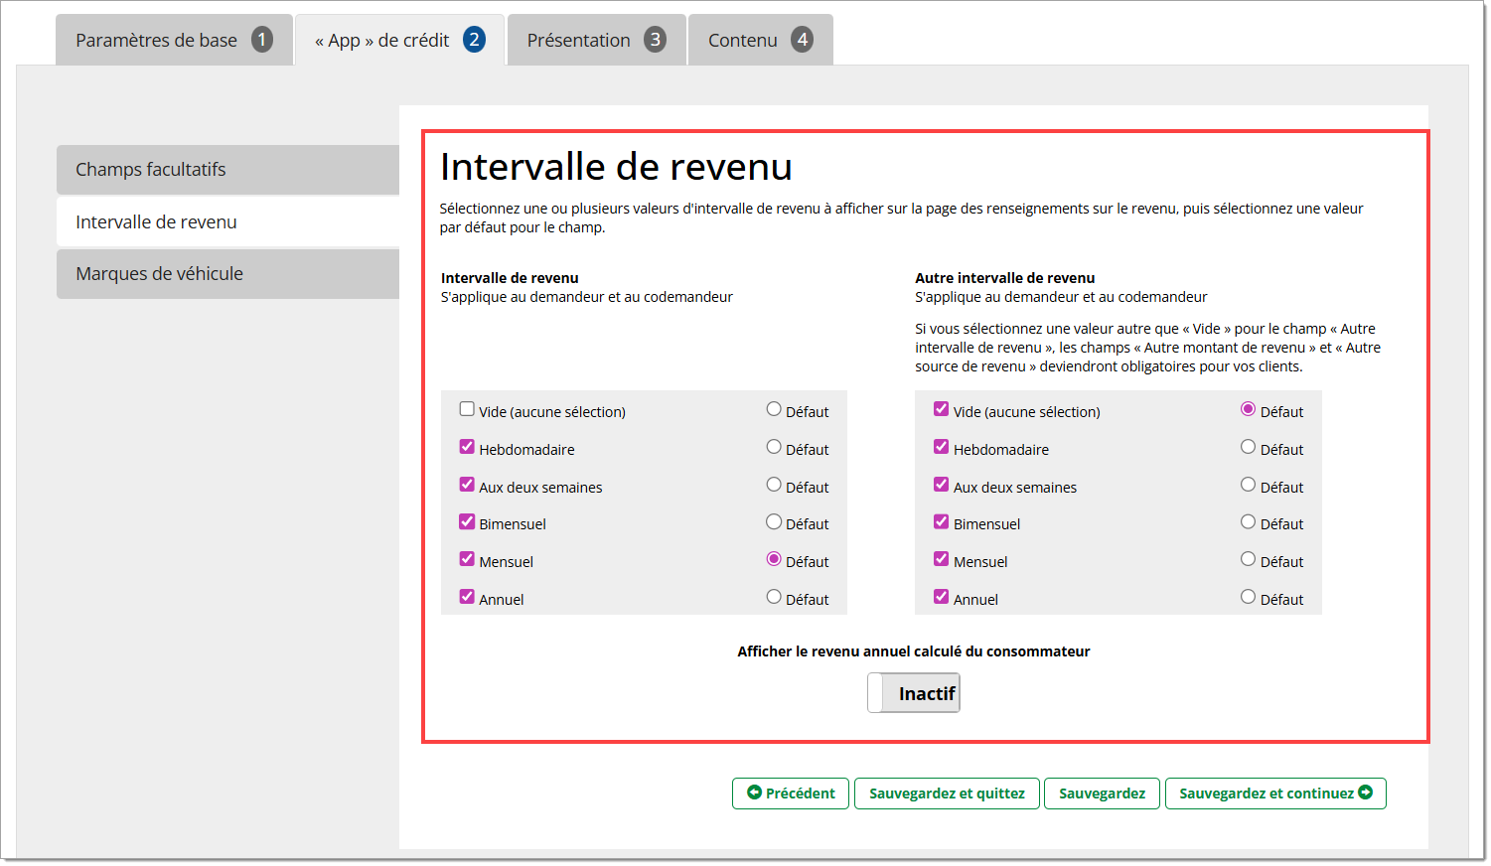Check Vide (aucune sélection) under Intervalle de revenu
The width and height of the screenshot is (1491, 866).
pos(467,409)
